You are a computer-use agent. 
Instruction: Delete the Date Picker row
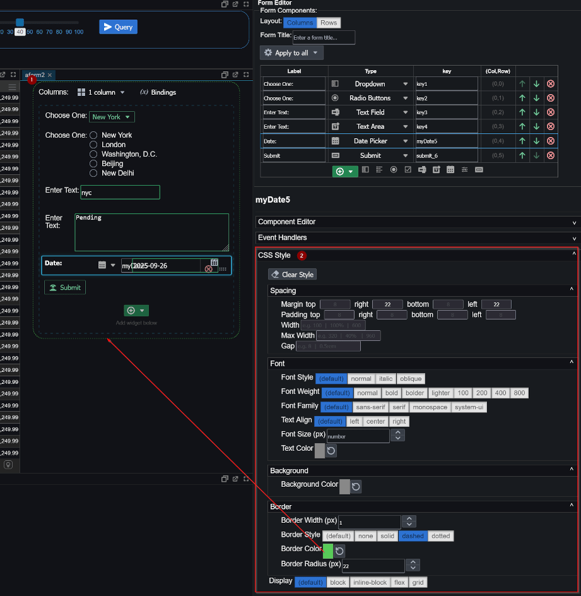pos(550,141)
